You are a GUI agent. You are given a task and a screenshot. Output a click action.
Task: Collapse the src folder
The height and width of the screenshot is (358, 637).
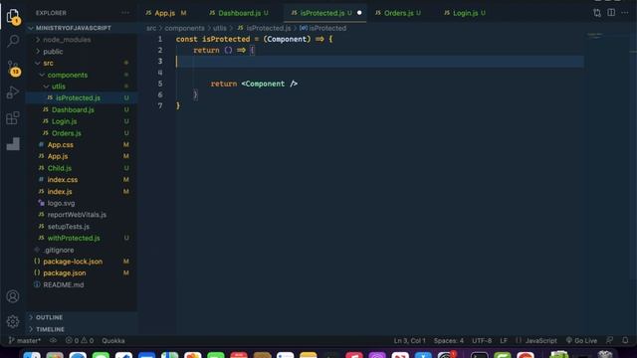point(48,64)
